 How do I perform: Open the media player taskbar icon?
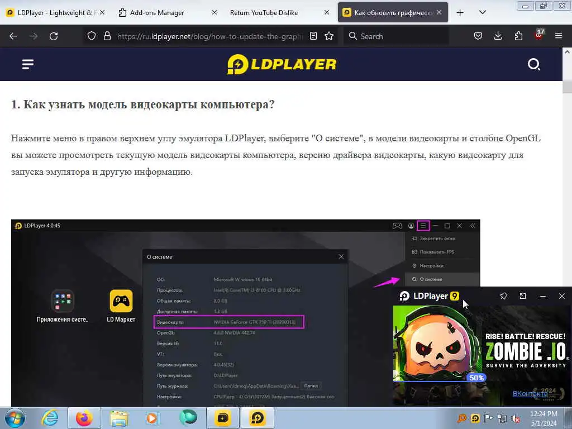click(x=152, y=418)
